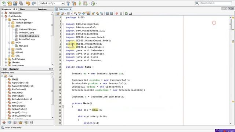Collapse the Main class node in Navigator
Image resolution: width=235 pixels, height=132 pixels.
click(x=3, y=76)
